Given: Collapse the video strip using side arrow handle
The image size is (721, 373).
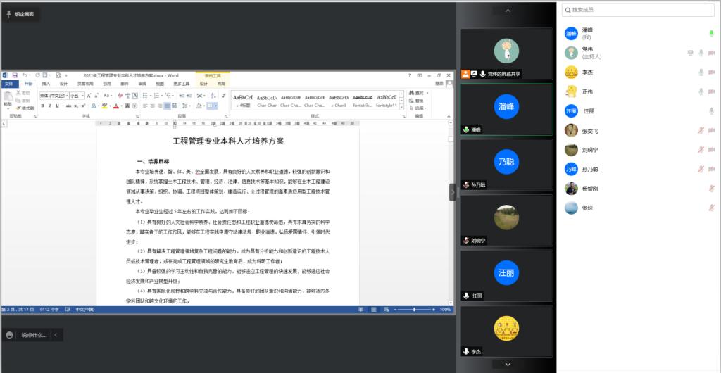Looking at the screenshot, I should point(453,193).
